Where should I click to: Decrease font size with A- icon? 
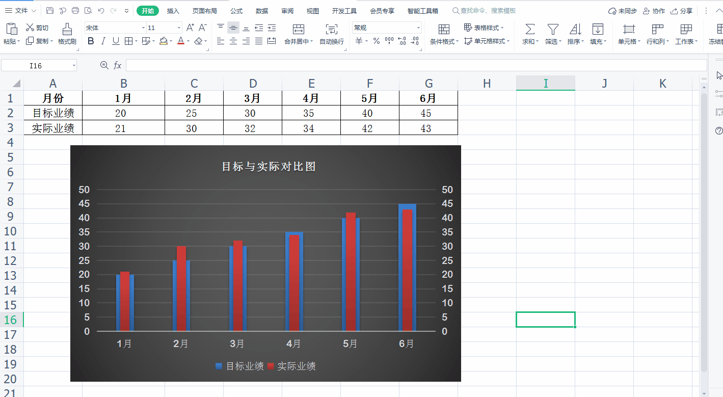202,28
